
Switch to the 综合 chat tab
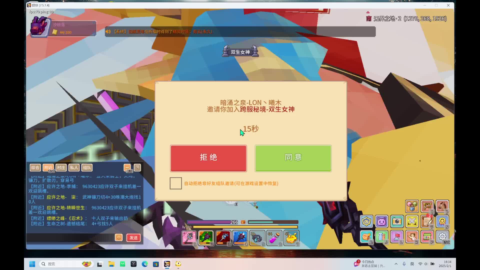point(35,167)
